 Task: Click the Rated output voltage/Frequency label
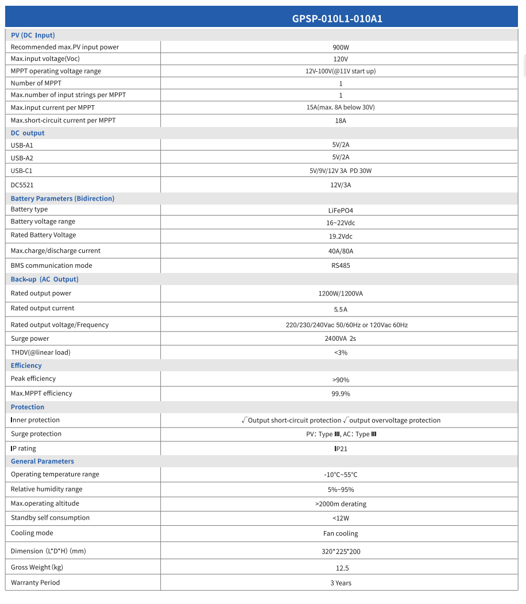(60, 325)
